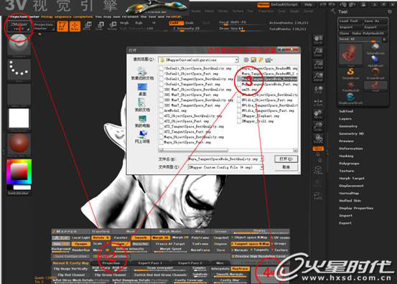397x284 pixels.
Task: Activate the Draw mode icon
Action: [75, 27]
